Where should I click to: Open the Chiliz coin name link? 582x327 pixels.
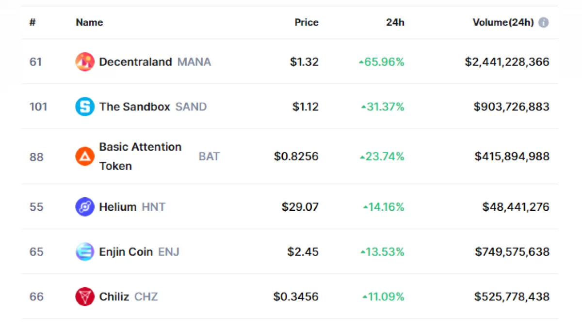click(x=114, y=296)
